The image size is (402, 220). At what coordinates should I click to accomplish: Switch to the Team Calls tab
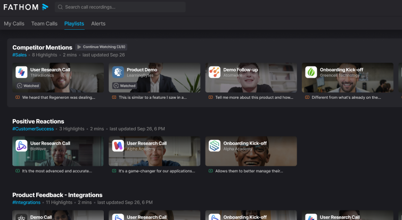(44, 23)
